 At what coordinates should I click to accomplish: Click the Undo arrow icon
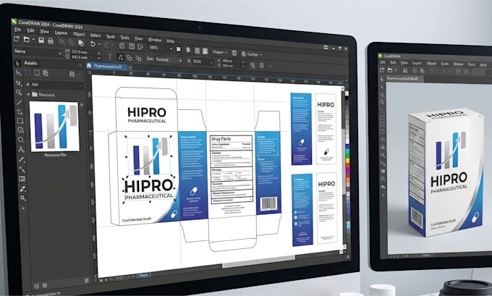coord(93,43)
